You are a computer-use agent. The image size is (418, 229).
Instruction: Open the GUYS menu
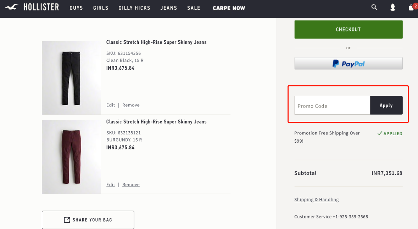coord(76,8)
